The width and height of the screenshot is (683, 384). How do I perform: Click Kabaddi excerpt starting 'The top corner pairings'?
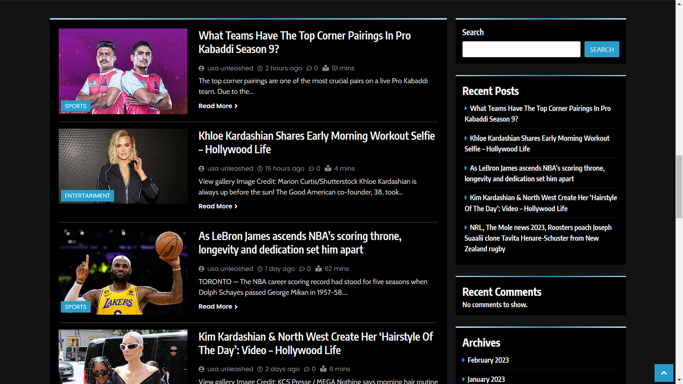(x=313, y=86)
